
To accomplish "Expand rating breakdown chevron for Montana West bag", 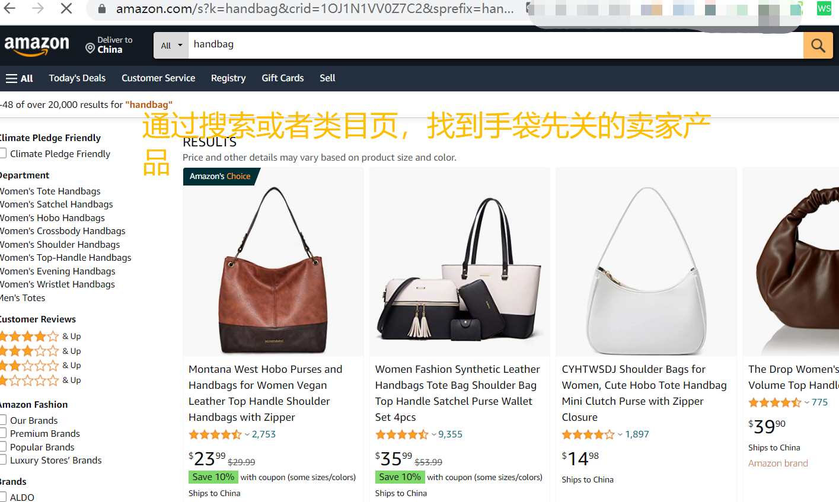I will pos(247,434).
